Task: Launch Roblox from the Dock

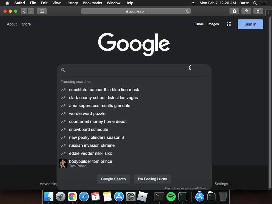Action: click(142, 197)
